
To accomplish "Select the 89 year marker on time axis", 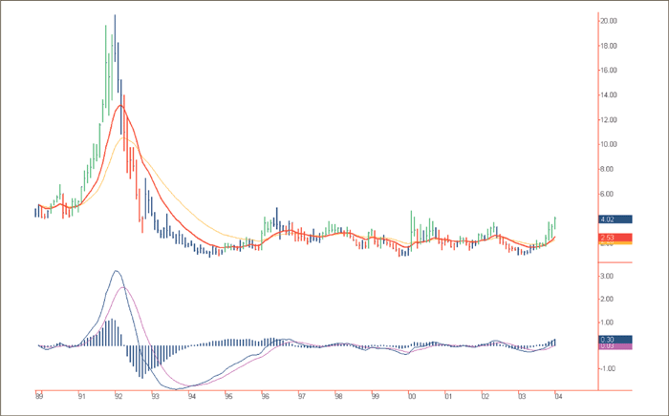I will (x=39, y=395).
